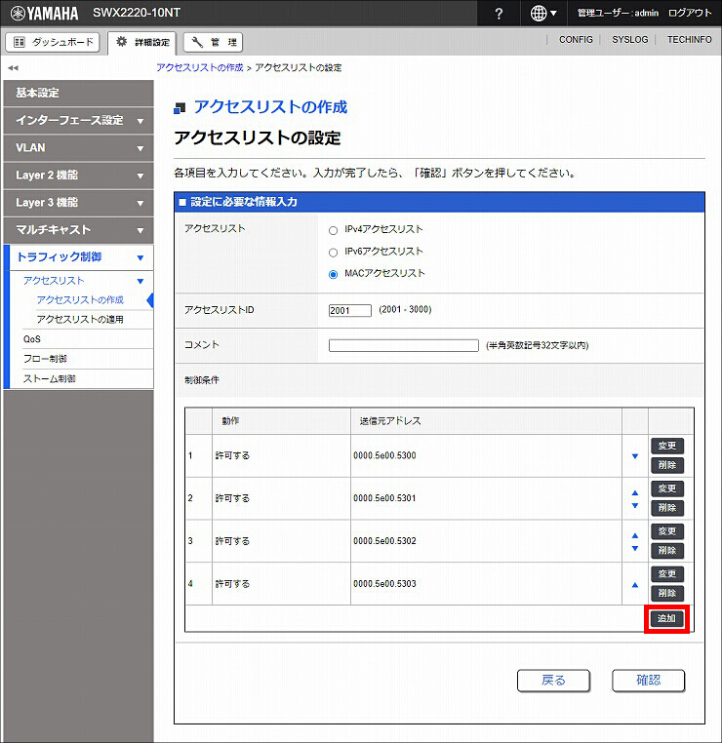Open アクセスリストの適用 sidebar item
Image resolution: width=722 pixels, height=743 pixels.
point(80,320)
